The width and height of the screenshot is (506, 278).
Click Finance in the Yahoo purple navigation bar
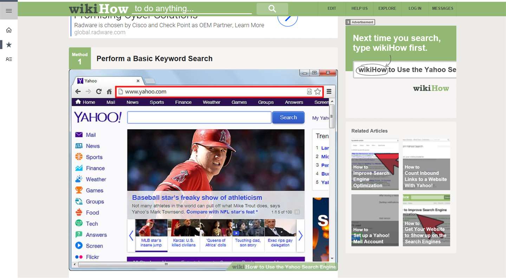click(x=183, y=102)
